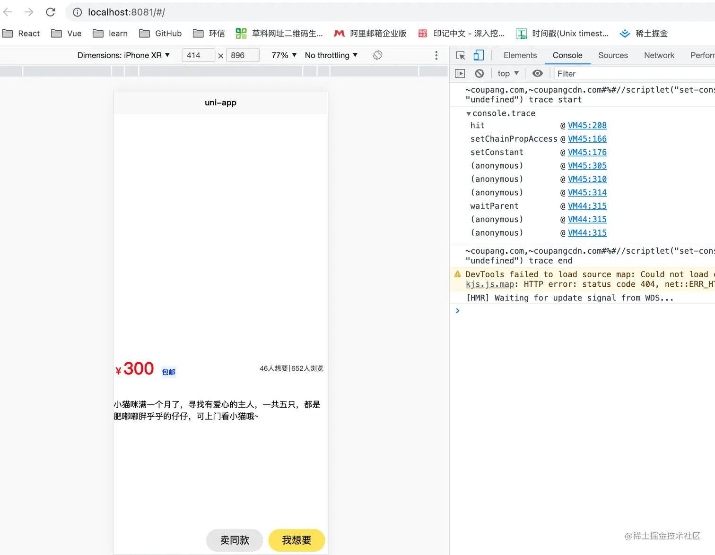
Task: Click the 包邮 tag next to price
Action: 168,372
